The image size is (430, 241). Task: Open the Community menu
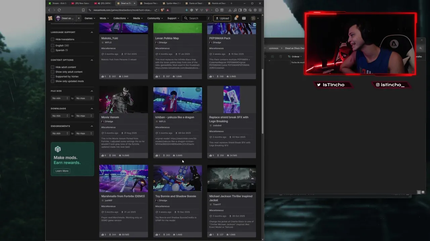coord(155,18)
